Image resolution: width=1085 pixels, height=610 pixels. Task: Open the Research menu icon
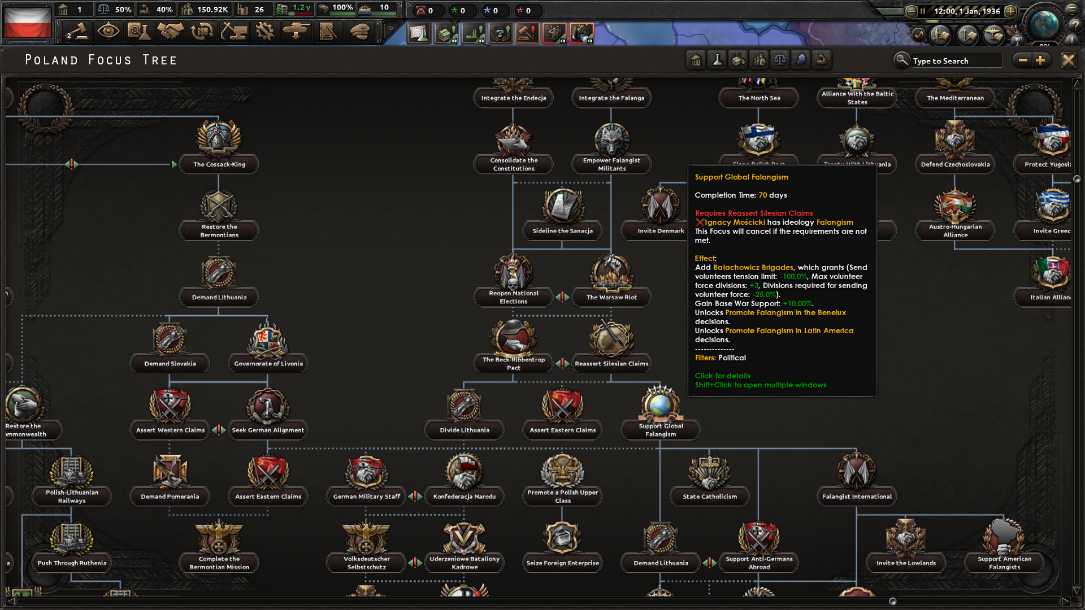[x=139, y=32]
